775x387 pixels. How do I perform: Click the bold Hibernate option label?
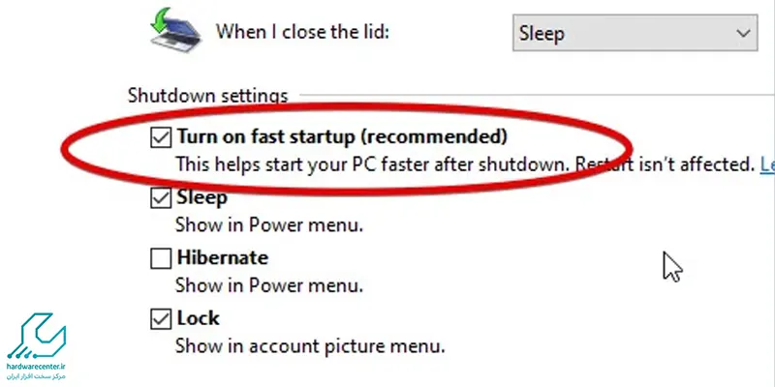click(223, 258)
